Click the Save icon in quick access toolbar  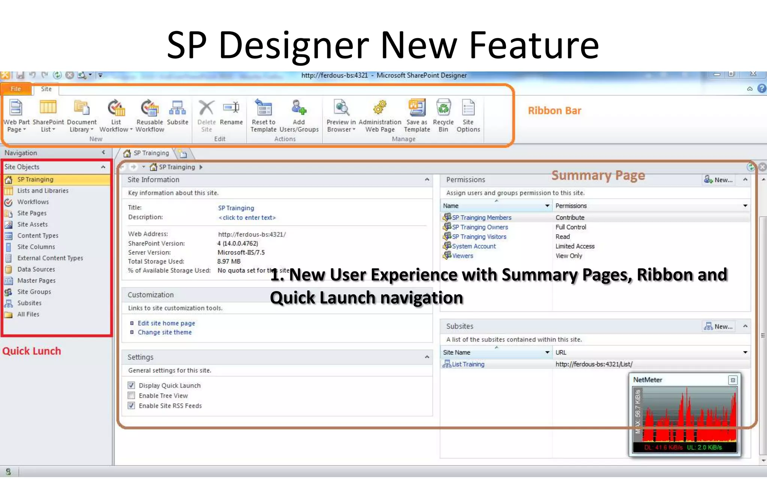(20, 75)
